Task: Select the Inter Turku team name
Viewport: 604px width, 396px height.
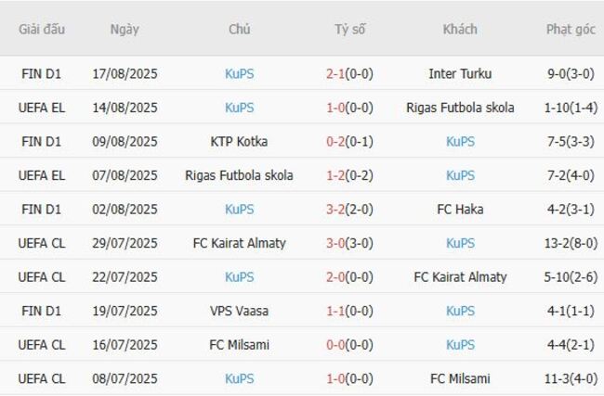Action: (x=460, y=74)
